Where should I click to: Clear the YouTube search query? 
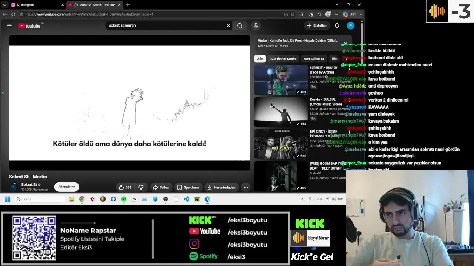point(228,25)
